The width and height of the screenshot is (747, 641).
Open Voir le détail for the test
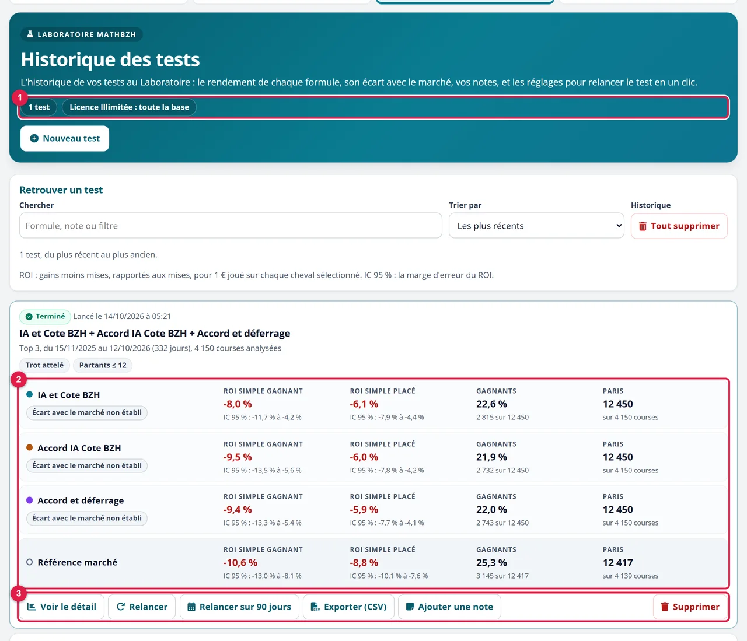pos(62,607)
